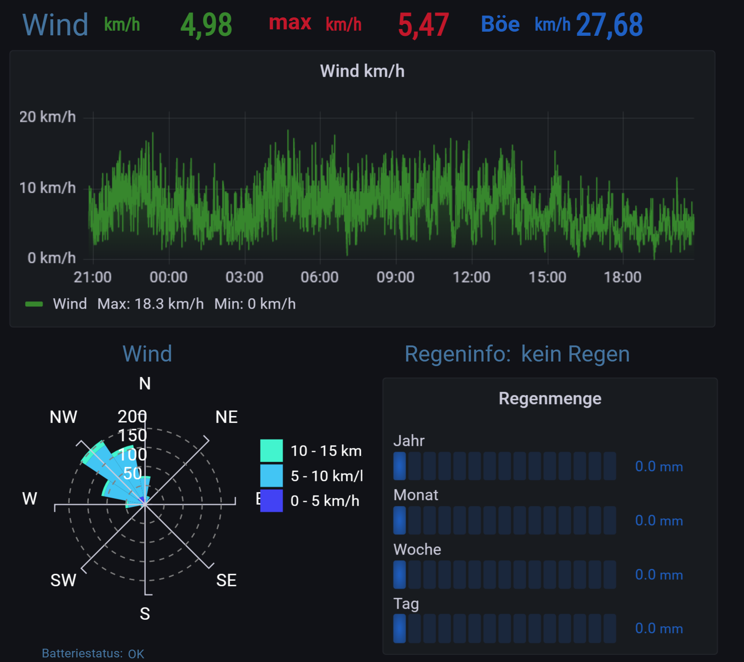This screenshot has width=744, height=662.
Task: Click the N compass label on wind rose
Action: pos(145,384)
